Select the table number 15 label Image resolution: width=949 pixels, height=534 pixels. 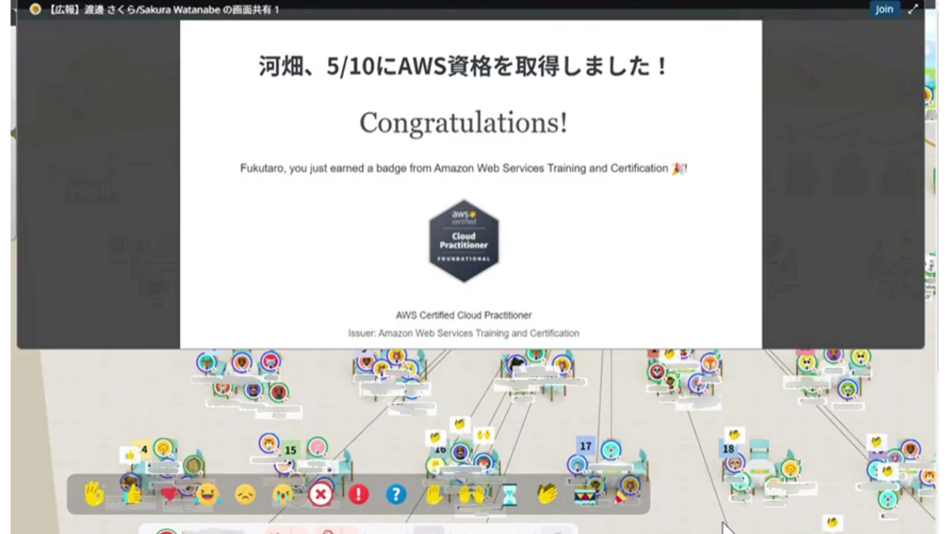point(291,451)
